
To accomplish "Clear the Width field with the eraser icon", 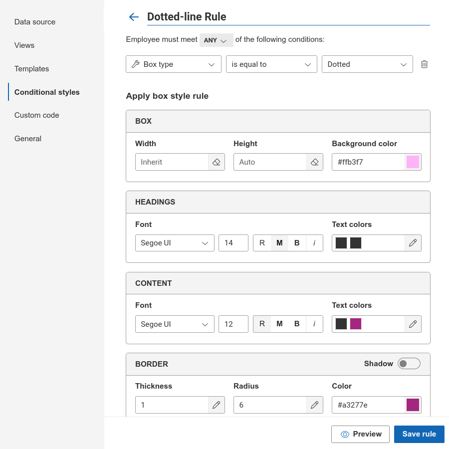I will (216, 162).
